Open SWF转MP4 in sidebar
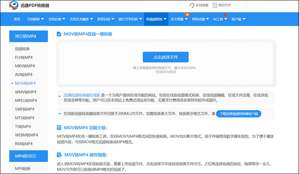 (24, 109)
